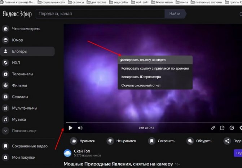Choose Копировать ссылку на видео
Viewport: 242px width, 168px height.
(155, 60)
